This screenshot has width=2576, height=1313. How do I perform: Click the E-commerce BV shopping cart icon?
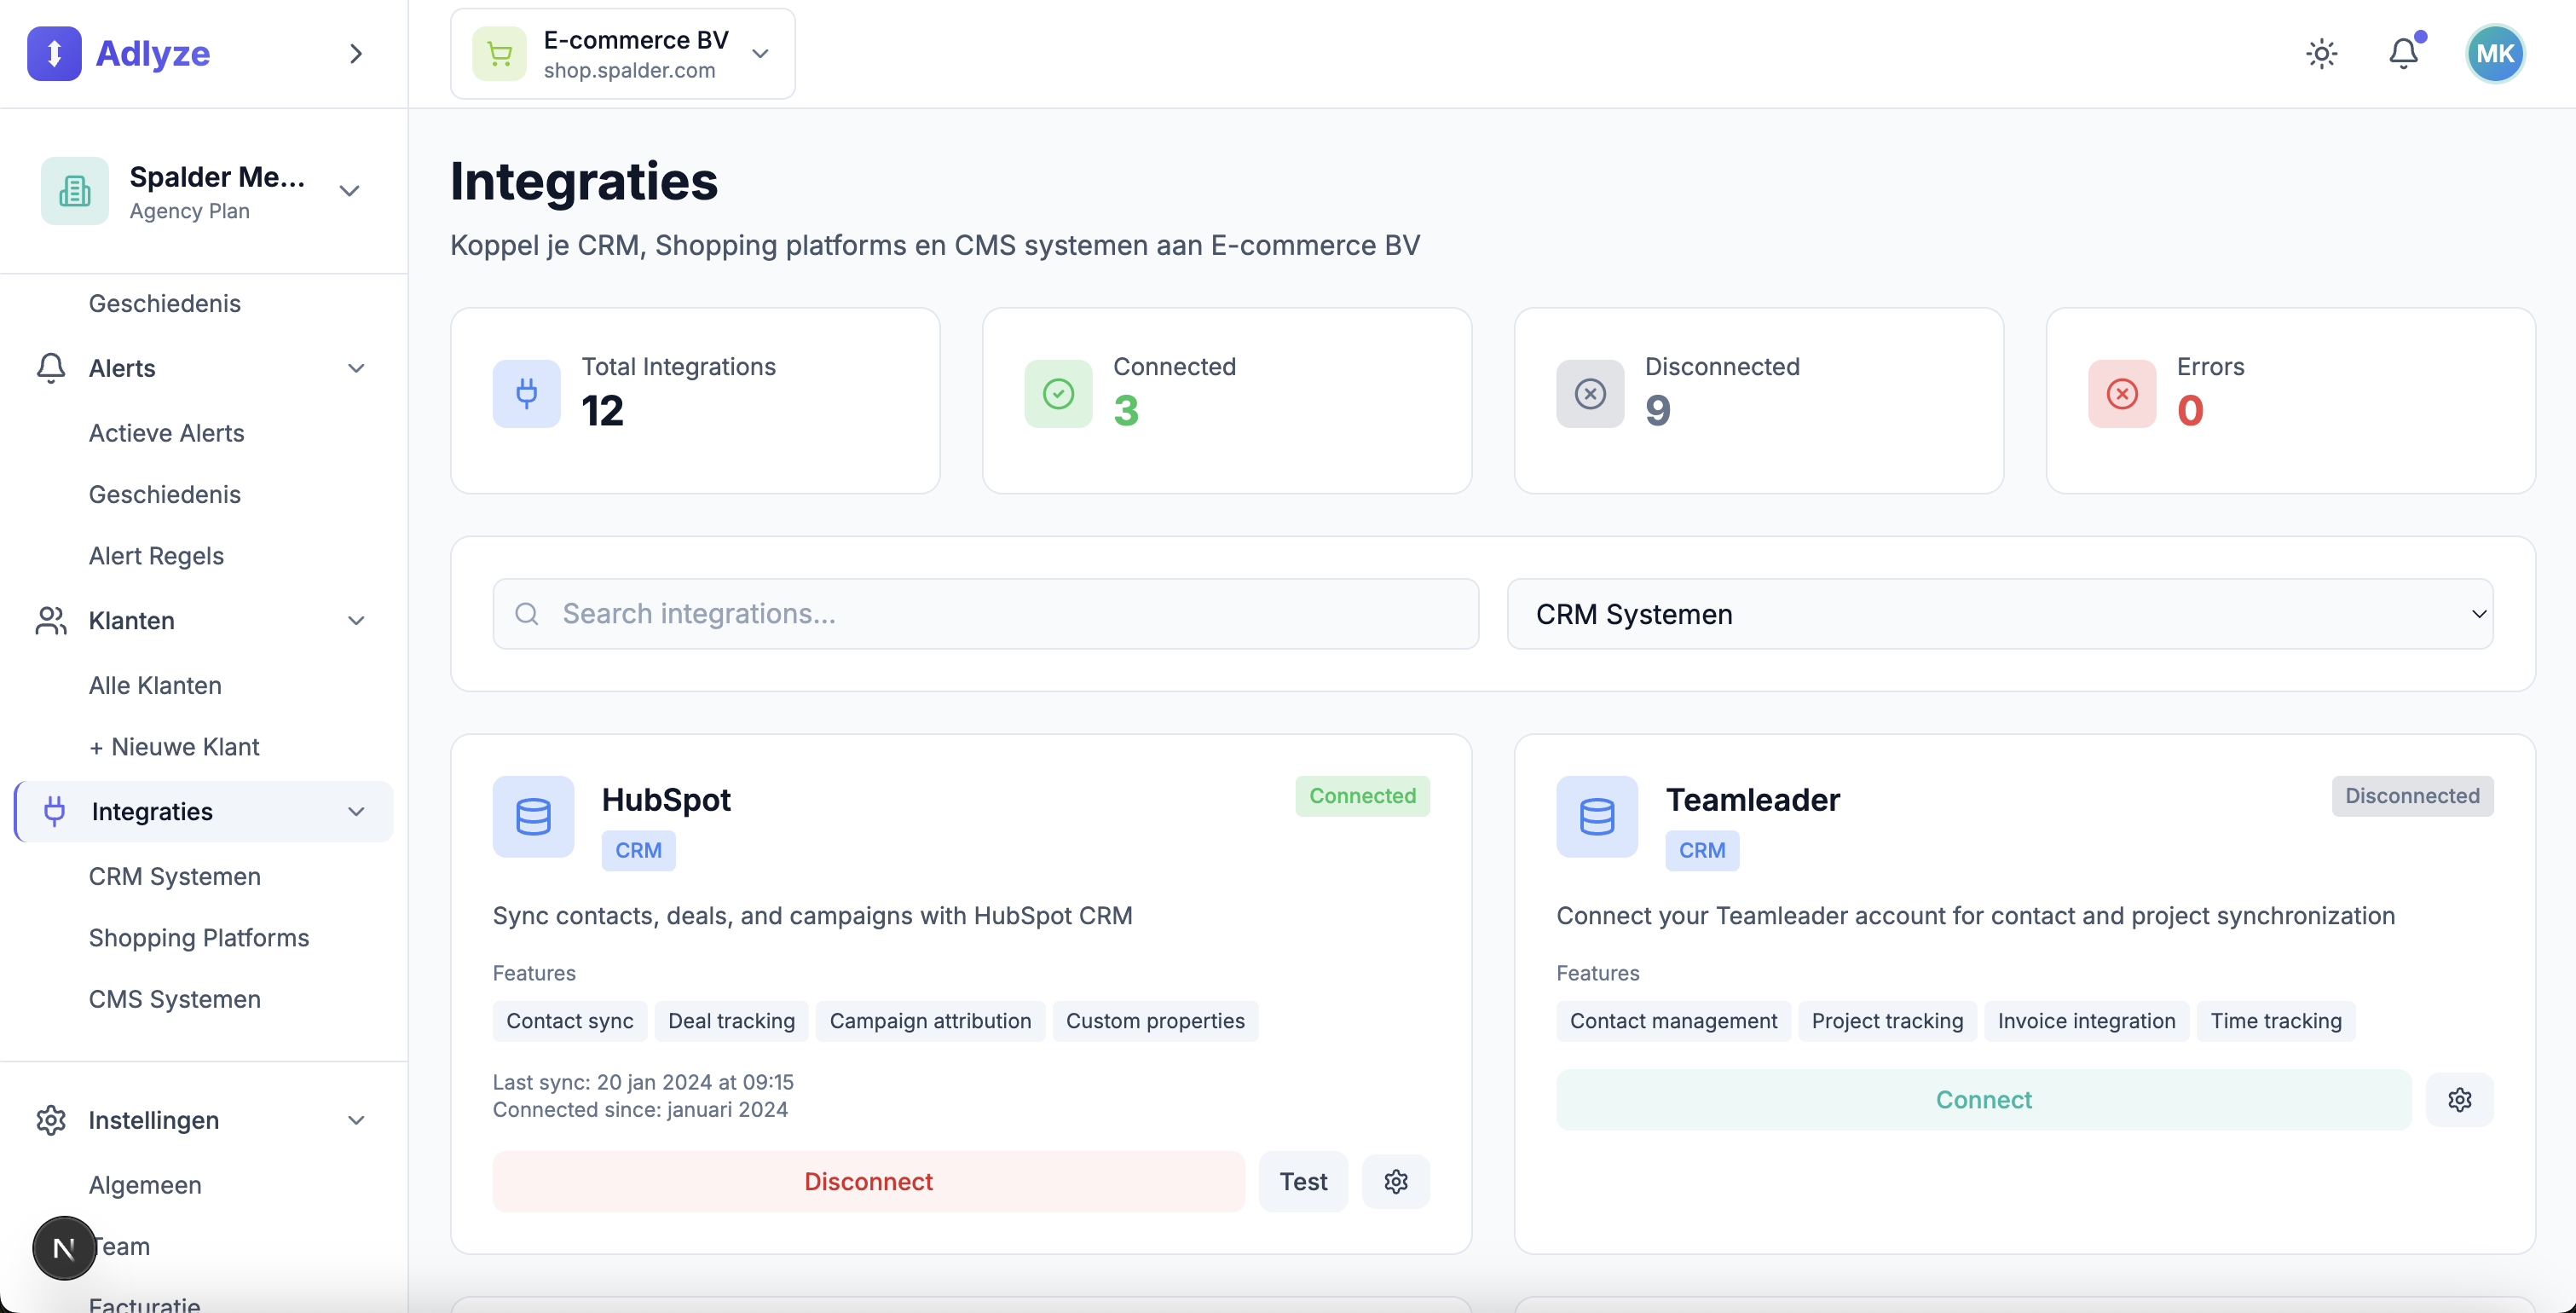click(499, 53)
